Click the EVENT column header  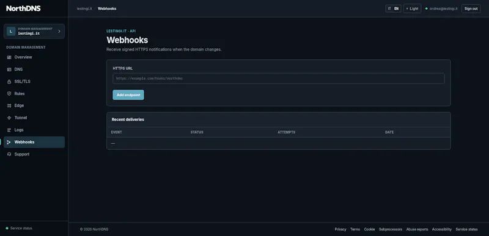116,132
